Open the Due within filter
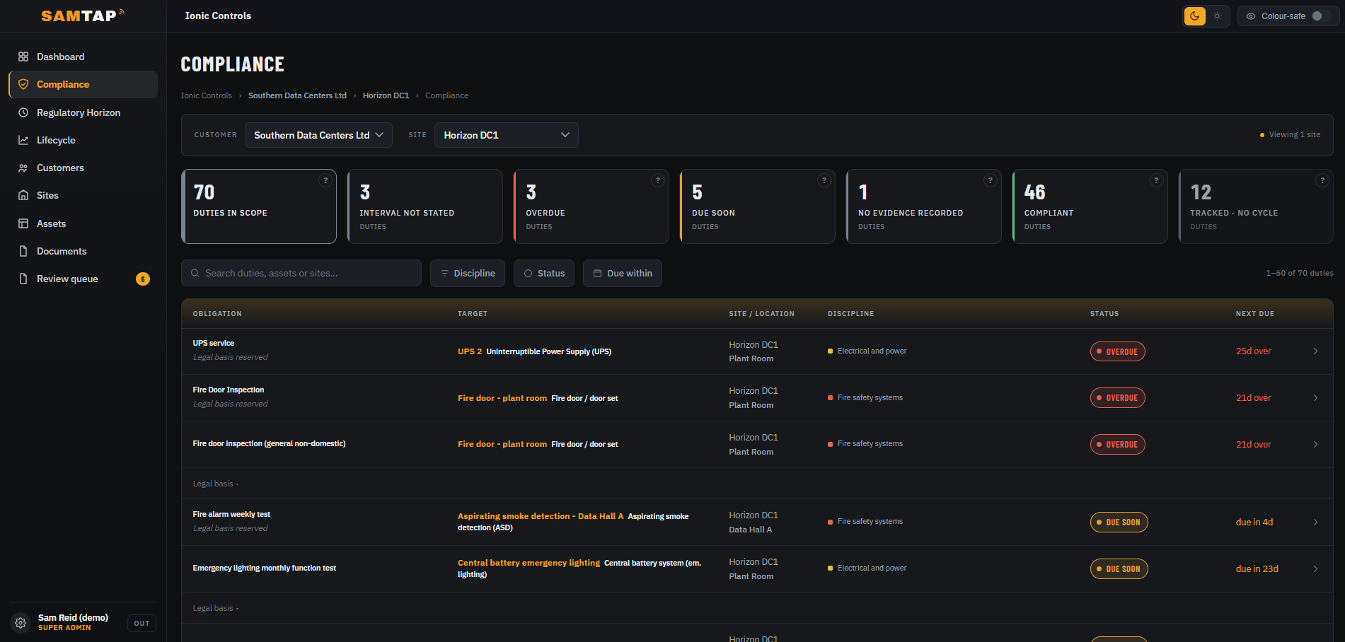Image resolution: width=1345 pixels, height=642 pixels. [x=623, y=273]
